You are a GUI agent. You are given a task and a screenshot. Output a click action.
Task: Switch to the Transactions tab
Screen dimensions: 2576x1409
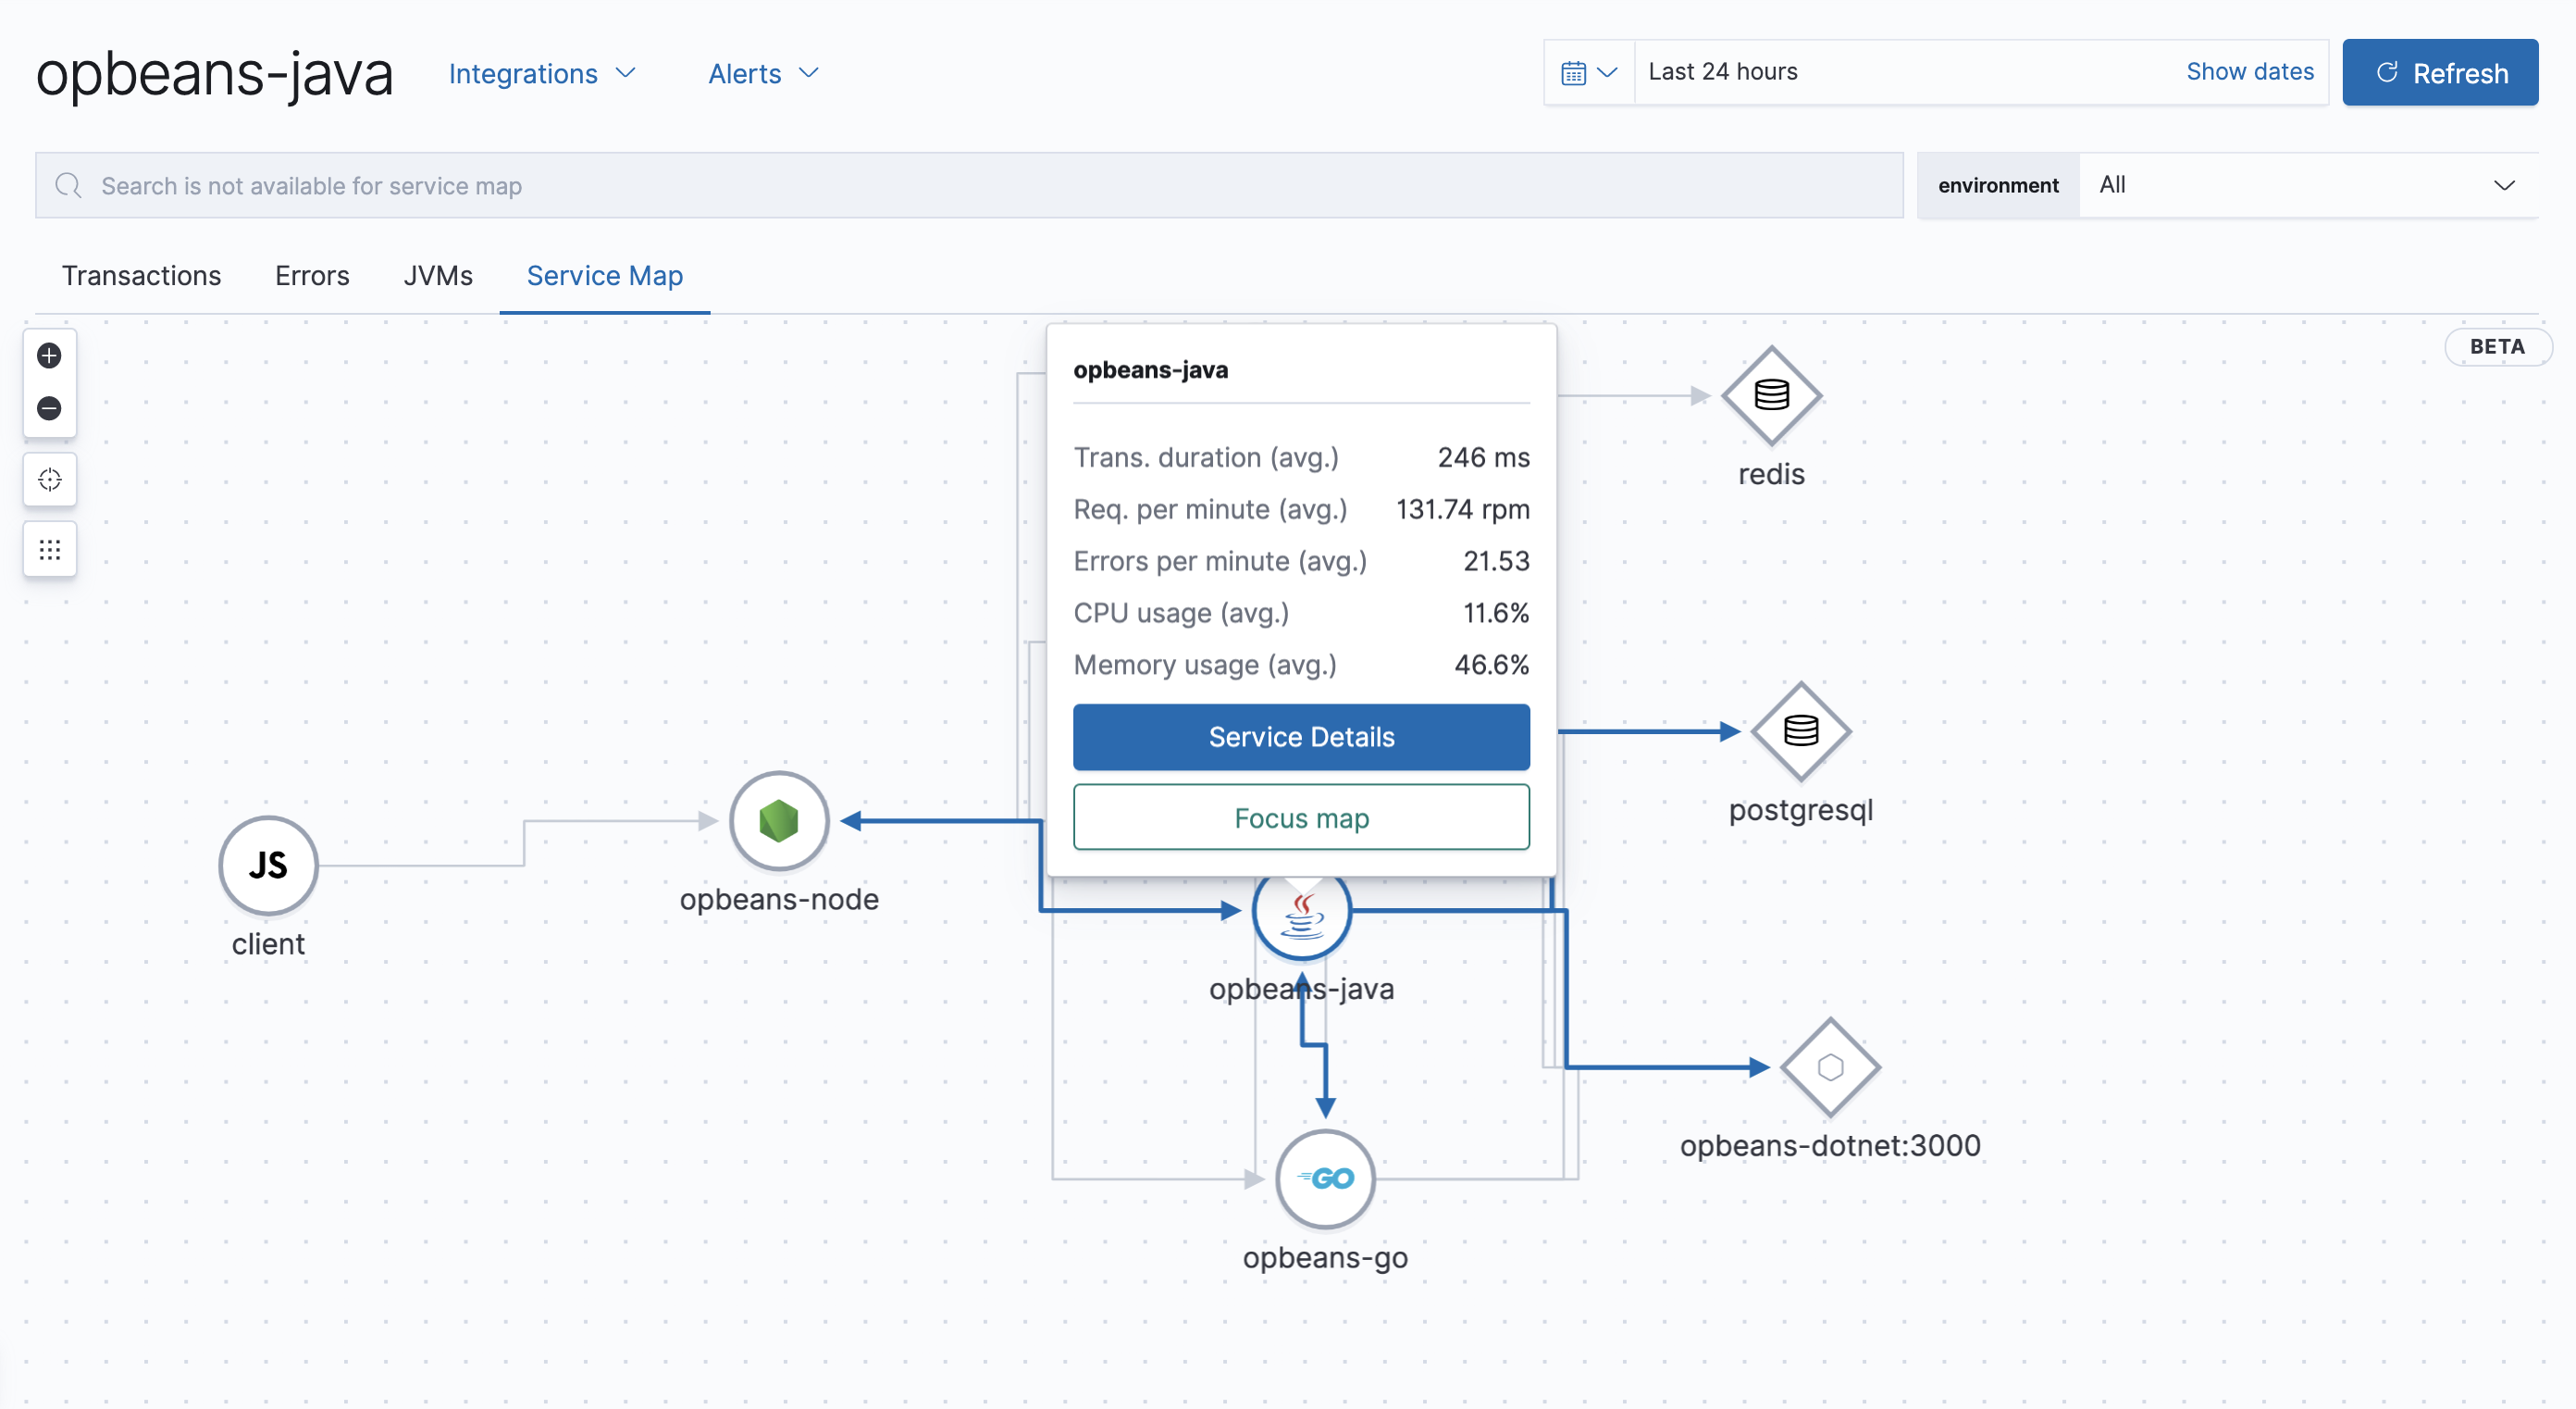pos(141,276)
